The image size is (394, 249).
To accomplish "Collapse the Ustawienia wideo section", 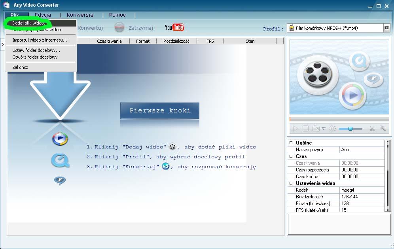I will (291, 183).
